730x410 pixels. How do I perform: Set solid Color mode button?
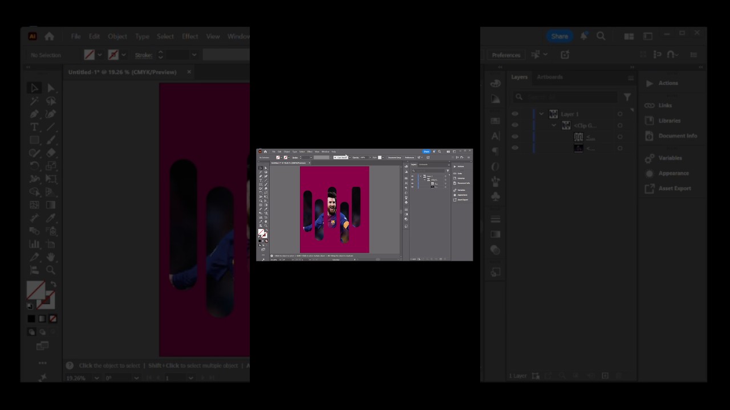click(x=31, y=319)
